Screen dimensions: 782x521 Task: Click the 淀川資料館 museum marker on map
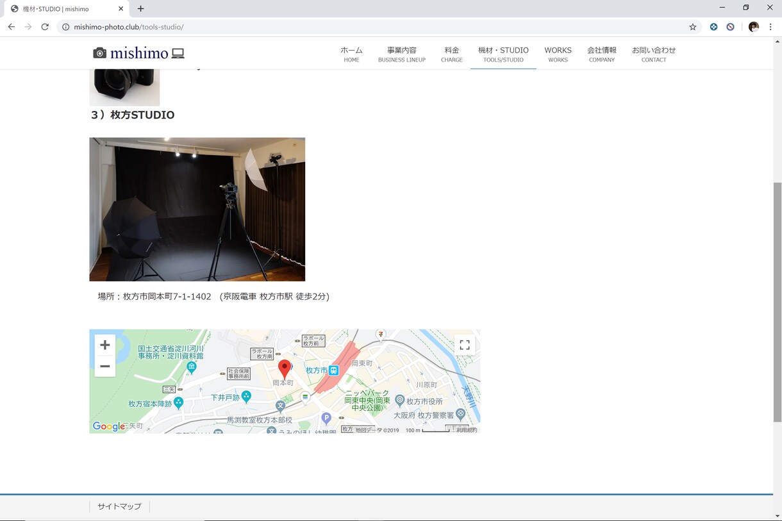191,367
